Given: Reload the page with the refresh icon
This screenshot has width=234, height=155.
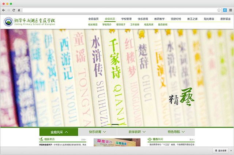Looking at the screenshot, I should pyautogui.click(x=14, y=10).
